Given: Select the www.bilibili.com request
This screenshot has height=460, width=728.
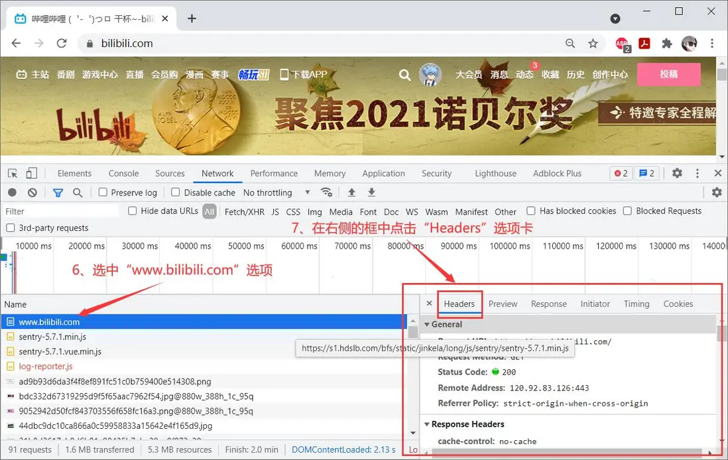Looking at the screenshot, I should (204, 321).
